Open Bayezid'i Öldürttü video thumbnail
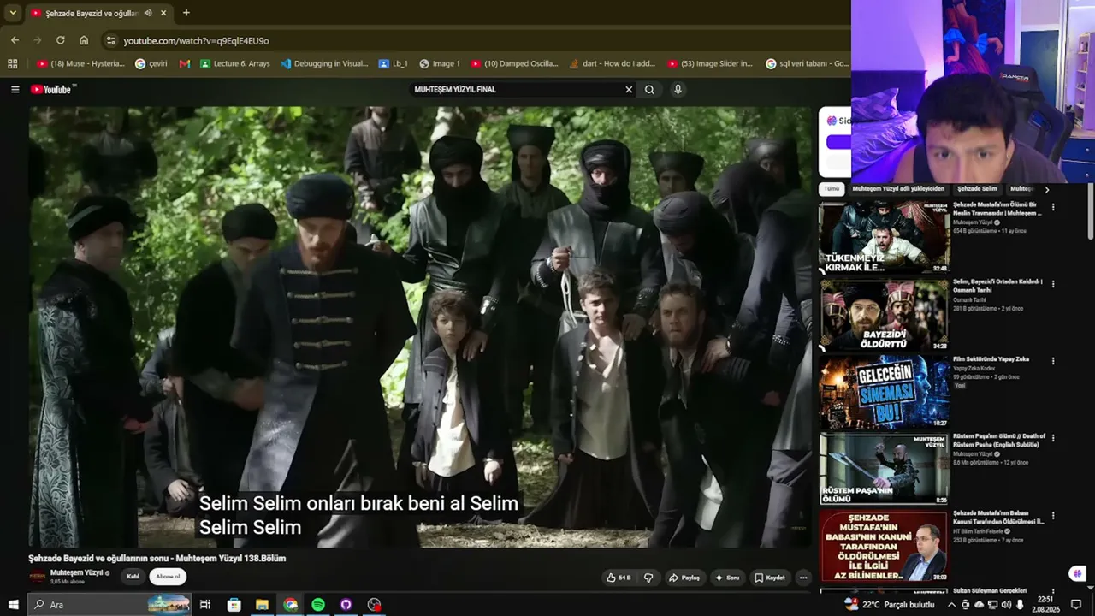This screenshot has height=616, width=1095. [x=885, y=316]
